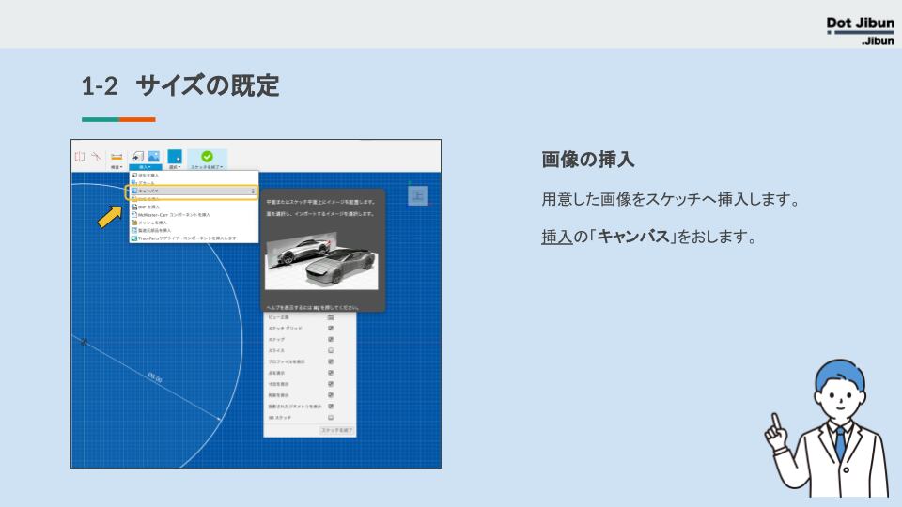902x507 pixels.
Task: Choose メッシュを挿入 from the insert menu
Action: 194,223
